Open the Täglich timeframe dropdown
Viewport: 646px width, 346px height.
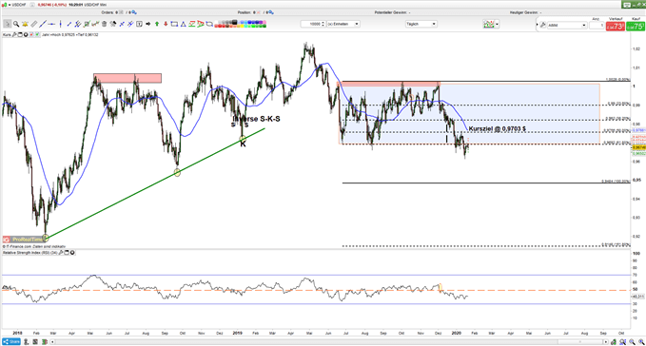pyautogui.click(x=421, y=25)
